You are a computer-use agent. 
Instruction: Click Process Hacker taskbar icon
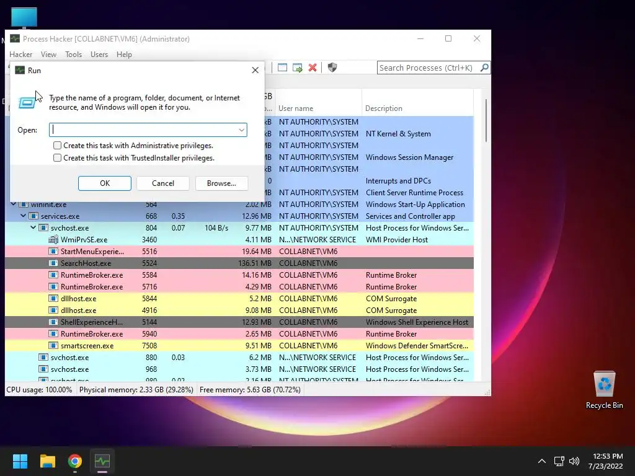pyautogui.click(x=102, y=461)
